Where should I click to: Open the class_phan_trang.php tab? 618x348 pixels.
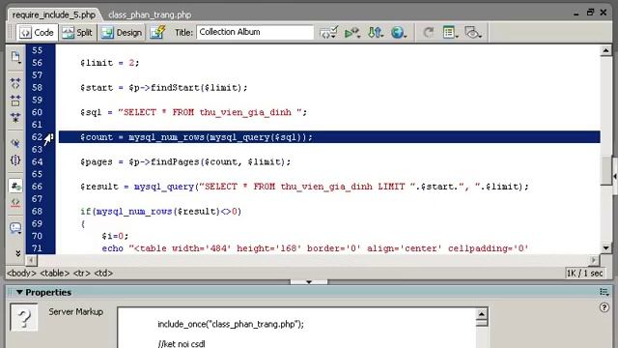[x=150, y=15]
